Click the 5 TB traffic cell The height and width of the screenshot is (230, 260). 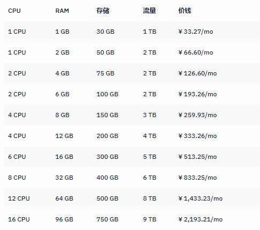pos(150,157)
